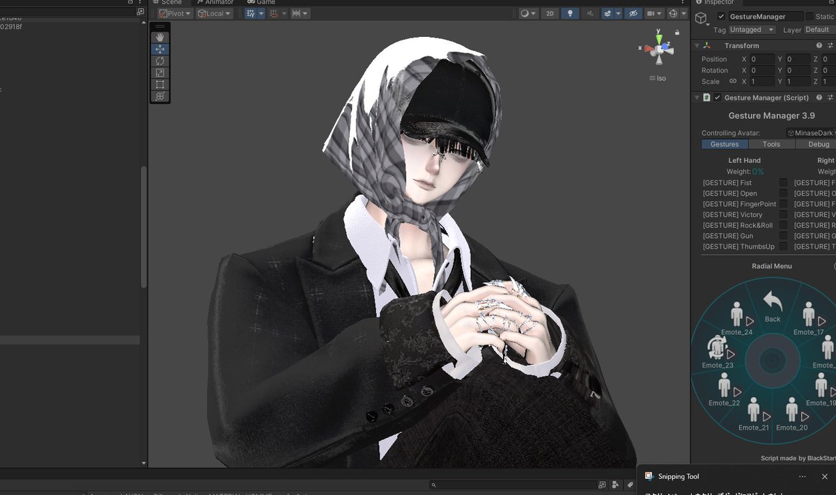Screen dimensions: 836x495
Task: Switch to the Animator tab
Action: click(x=214, y=2)
